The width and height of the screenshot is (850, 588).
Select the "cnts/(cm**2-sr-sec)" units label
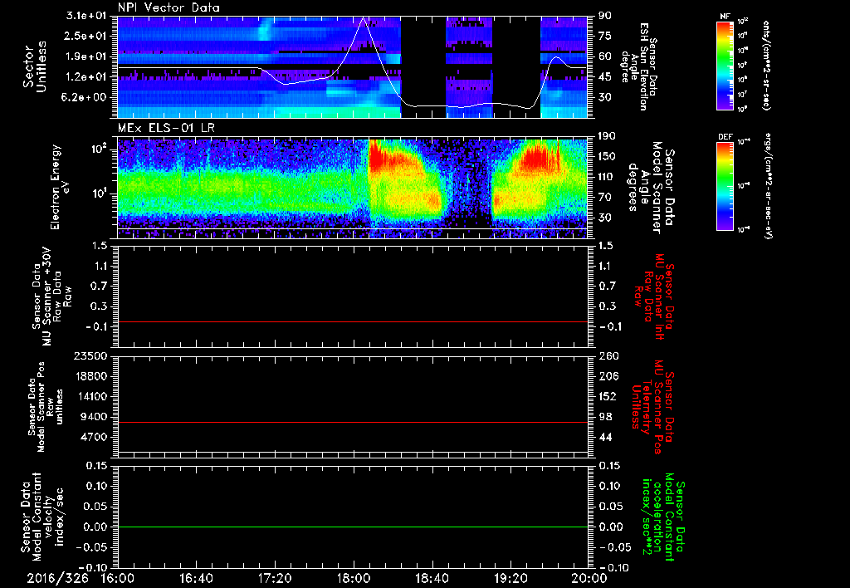766,66
